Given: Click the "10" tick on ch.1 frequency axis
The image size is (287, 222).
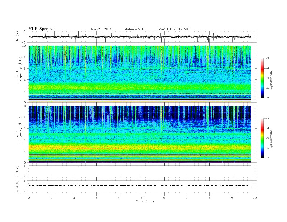Looking at the screenshot, I should click(x=25, y=46).
